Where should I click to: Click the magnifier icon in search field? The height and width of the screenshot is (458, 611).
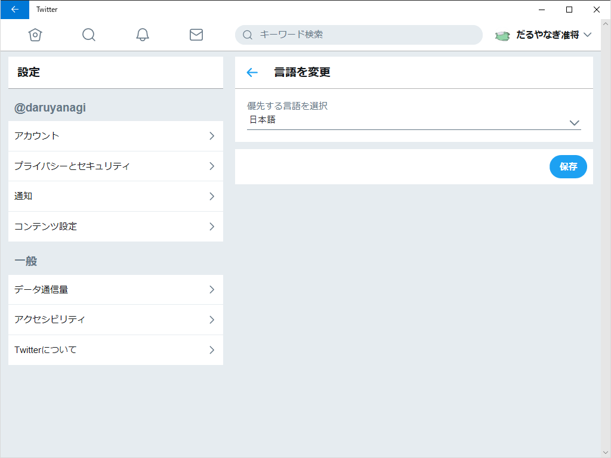248,35
